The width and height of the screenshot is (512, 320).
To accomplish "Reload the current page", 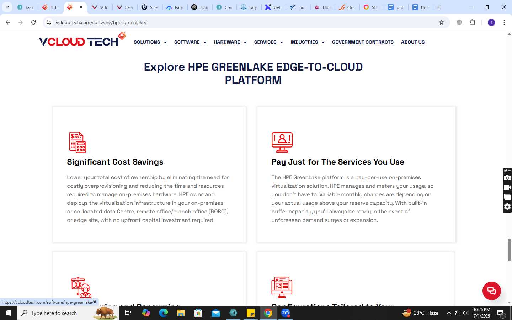I will point(33,22).
